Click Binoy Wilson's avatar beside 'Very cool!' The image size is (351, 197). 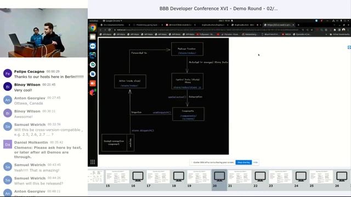8,86
